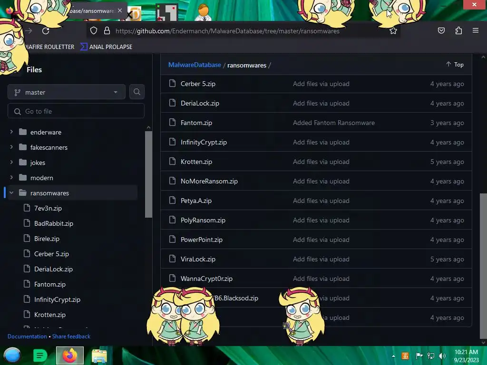Open the 'Added Fantom Ransomware' commit message
Image resolution: width=487 pixels, height=365 pixels.
333,123
